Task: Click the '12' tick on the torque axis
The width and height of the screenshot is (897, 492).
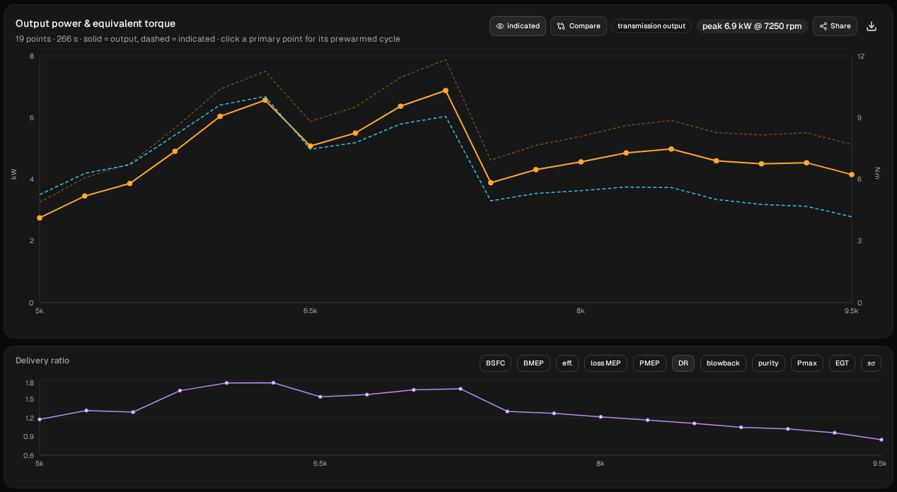Action: 861,56
